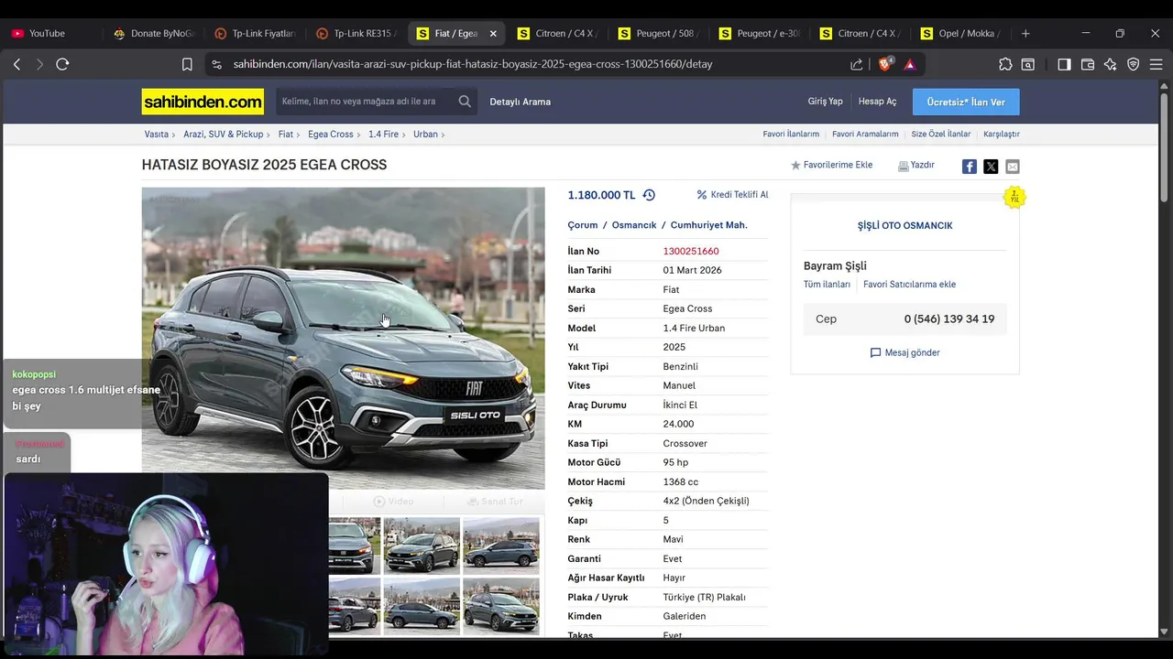1173x659 pixels.
Task: Switch to the Donate ByNoGame tab
Action: [x=154, y=33]
